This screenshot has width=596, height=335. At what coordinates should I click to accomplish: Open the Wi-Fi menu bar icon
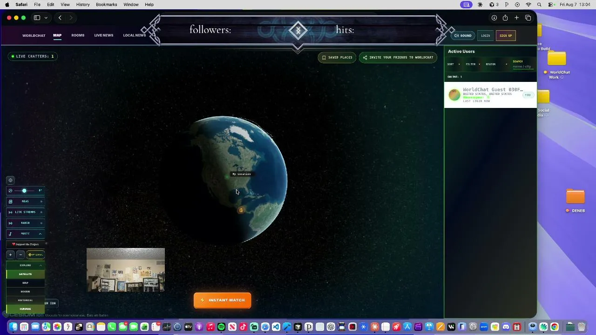pyautogui.click(x=528, y=5)
